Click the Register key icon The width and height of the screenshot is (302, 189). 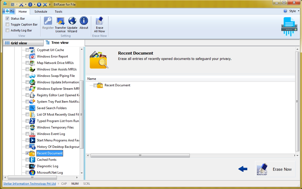pyautogui.click(x=48, y=21)
